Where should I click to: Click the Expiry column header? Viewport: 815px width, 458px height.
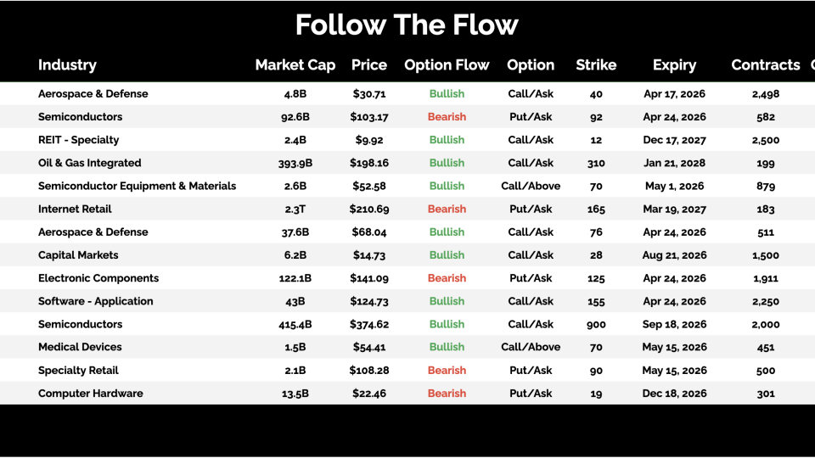(x=674, y=65)
